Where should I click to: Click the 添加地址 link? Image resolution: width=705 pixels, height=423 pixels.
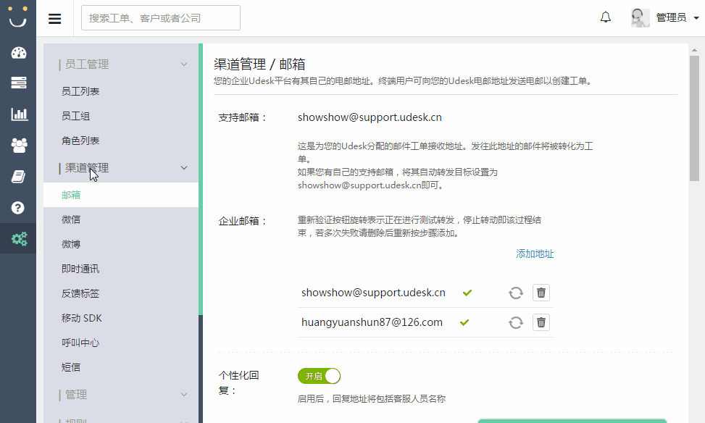click(535, 254)
